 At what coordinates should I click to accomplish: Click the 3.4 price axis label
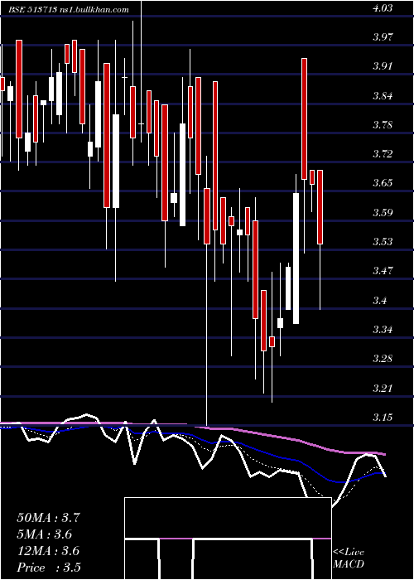tap(379, 300)
